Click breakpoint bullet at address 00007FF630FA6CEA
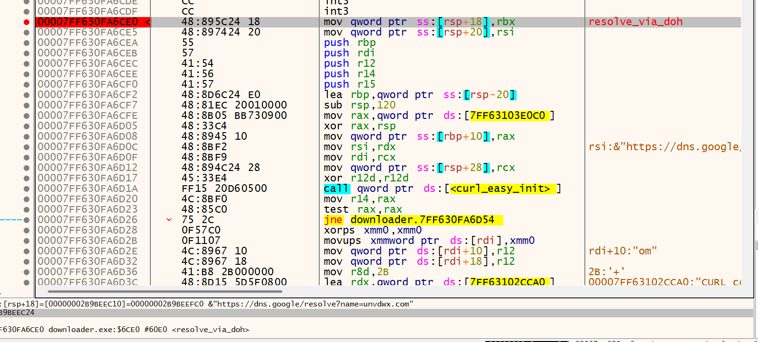The height and width of the screenshot is (342, 758). pyautogui.click(x=27, y=43)
